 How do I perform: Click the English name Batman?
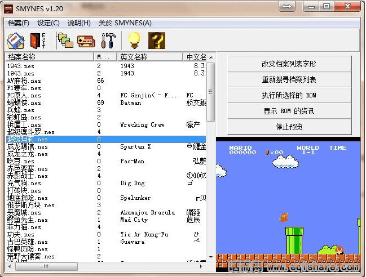[131, 102]
